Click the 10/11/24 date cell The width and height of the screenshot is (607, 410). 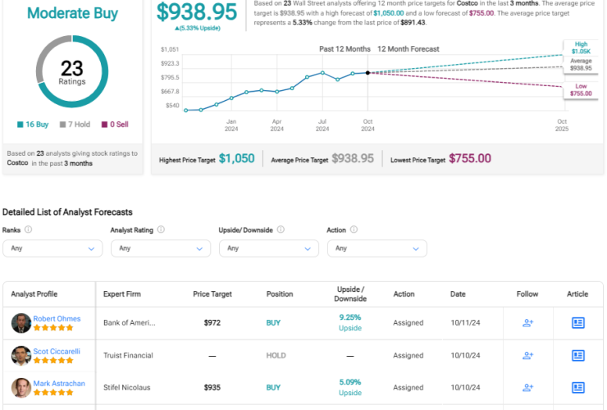point(465,322)
